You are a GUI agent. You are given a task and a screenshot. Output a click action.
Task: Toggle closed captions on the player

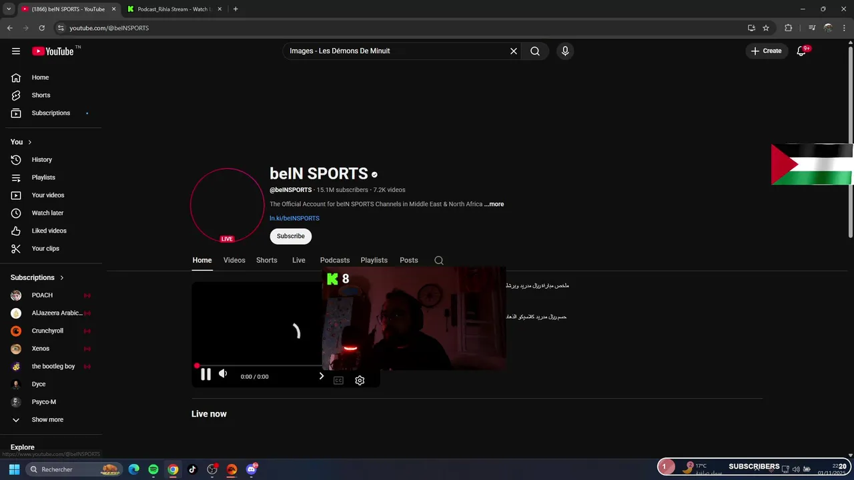[338, 380]
